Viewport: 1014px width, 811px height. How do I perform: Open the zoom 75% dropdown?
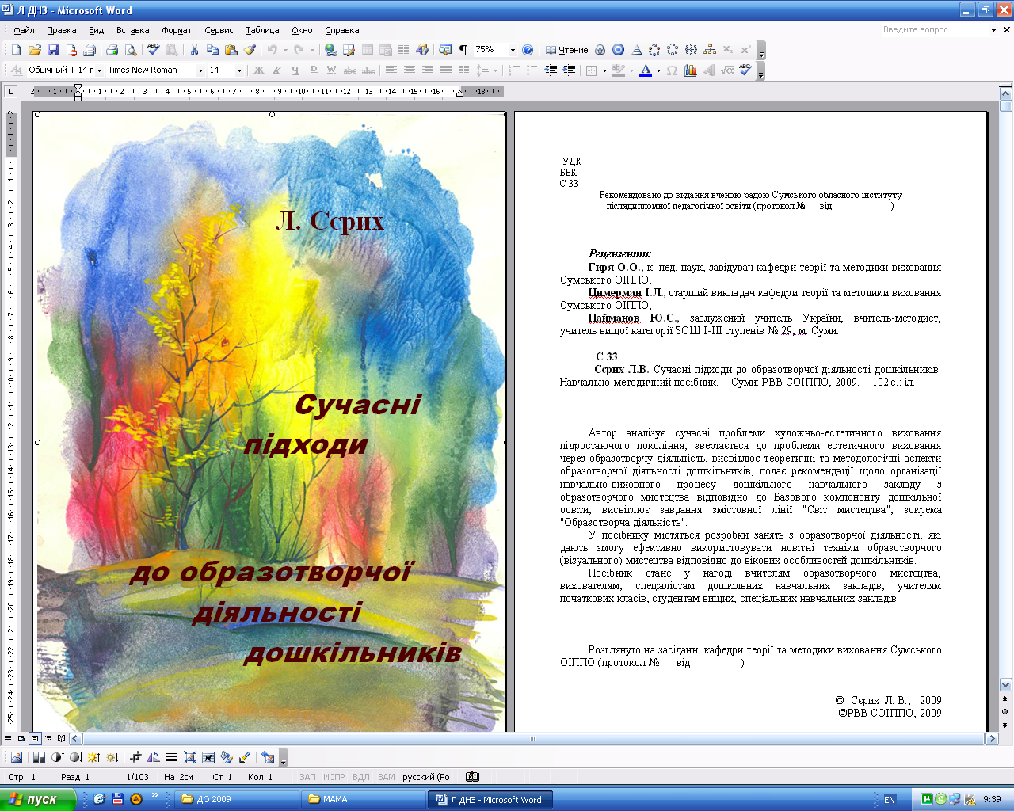click(513, 50)
